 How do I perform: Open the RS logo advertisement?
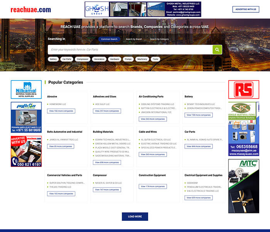point(244,89)
